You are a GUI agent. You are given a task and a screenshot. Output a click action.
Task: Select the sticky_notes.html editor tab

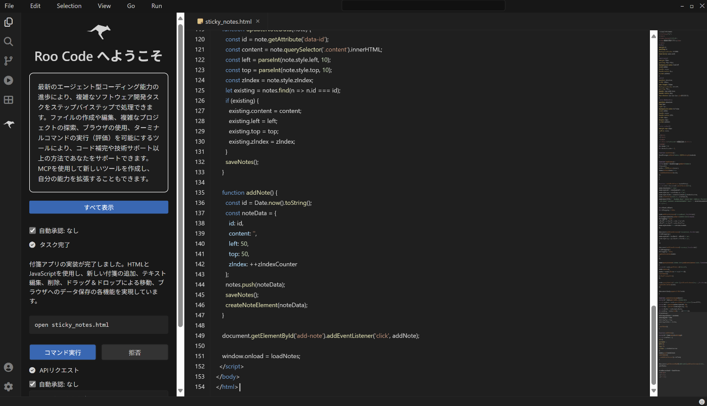(228, 22)
